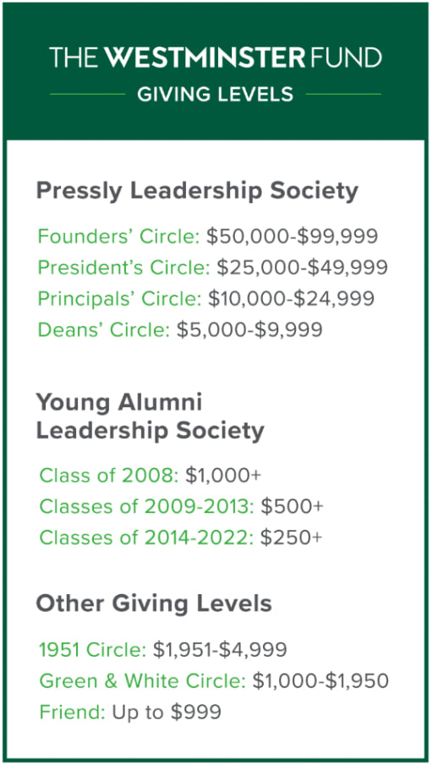
Task: Select the Young Alumni Leadership Society heading
Action: tap(151, 416)
